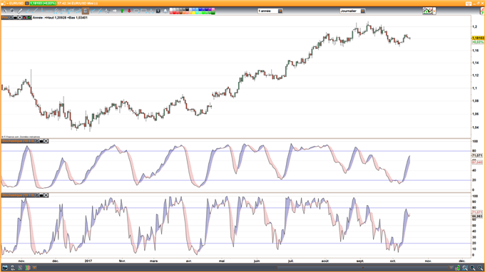Click the zoom in magnifier at bottom right
This screenshot has height=272, width=485.
coord(480,268)
